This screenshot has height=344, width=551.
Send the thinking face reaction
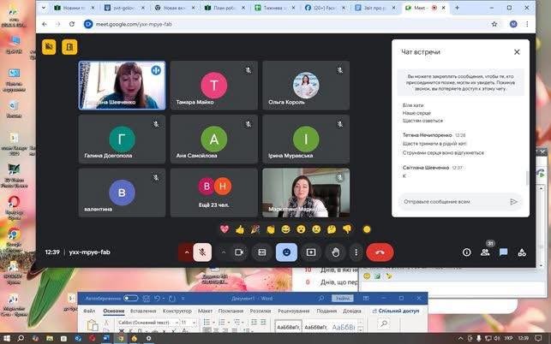coord(332,229)
